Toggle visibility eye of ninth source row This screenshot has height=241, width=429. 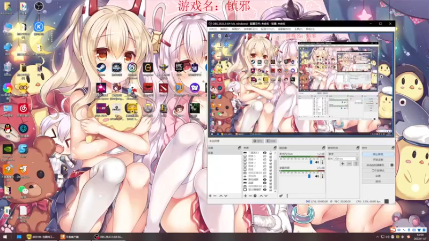[x=264, y=179]
